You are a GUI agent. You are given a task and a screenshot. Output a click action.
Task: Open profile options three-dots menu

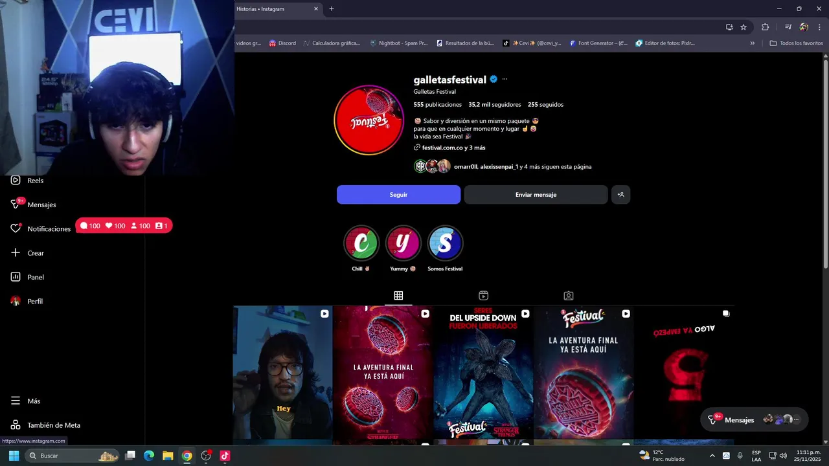point(505,79)
